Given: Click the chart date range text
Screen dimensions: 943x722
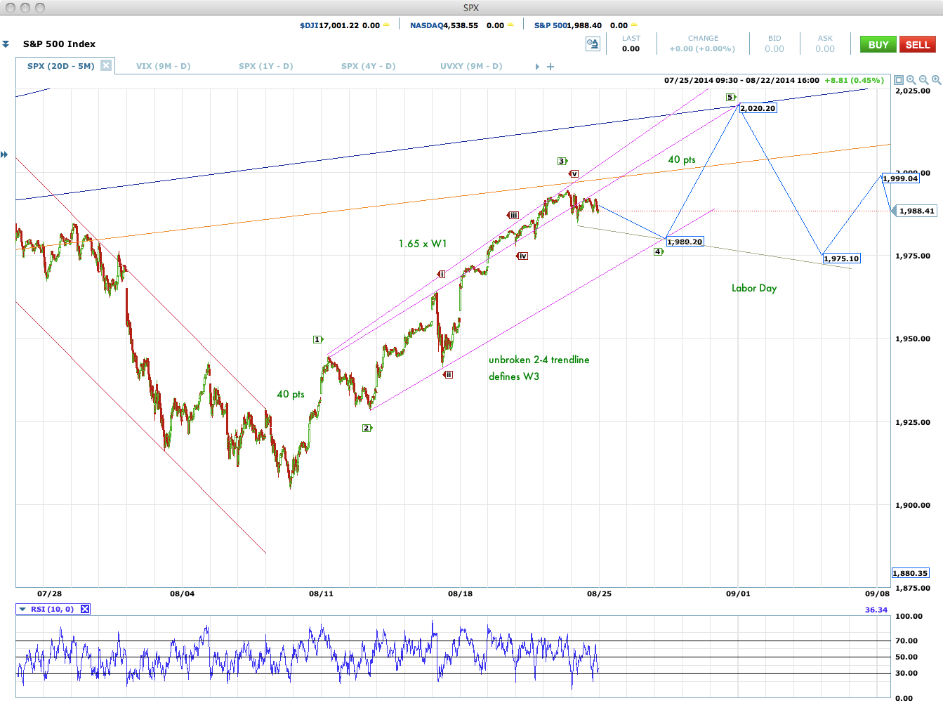Looking at the screenshot, I should (x=741, y=80).
